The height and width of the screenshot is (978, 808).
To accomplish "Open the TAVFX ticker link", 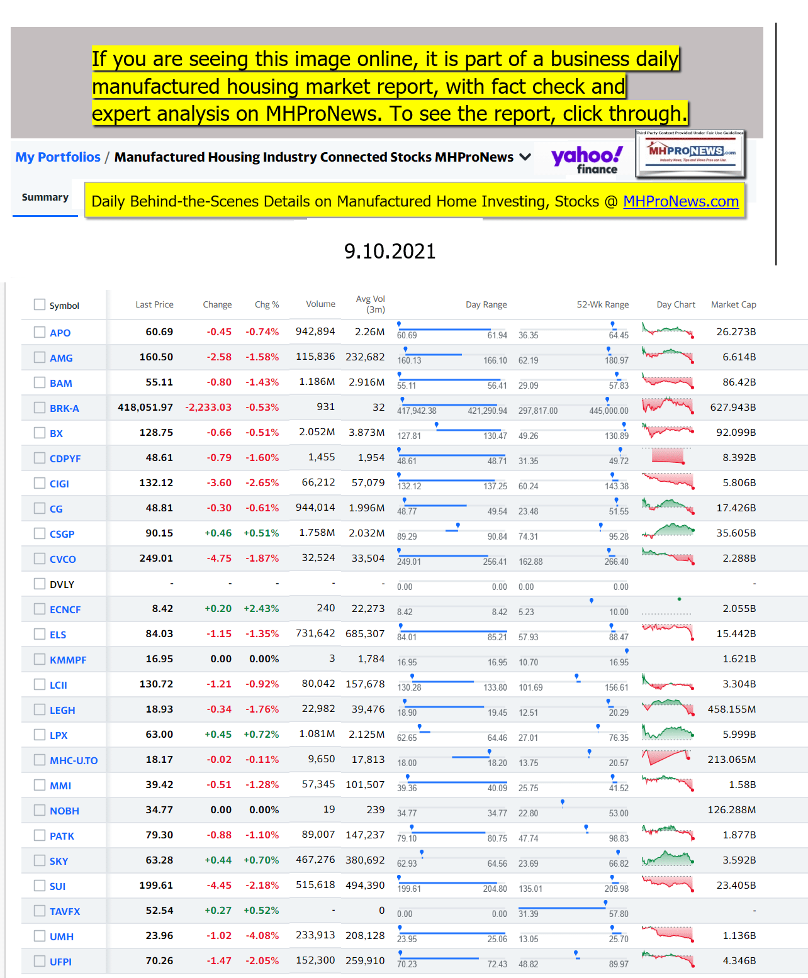I will pyautogui.click(x=65, y=911).
